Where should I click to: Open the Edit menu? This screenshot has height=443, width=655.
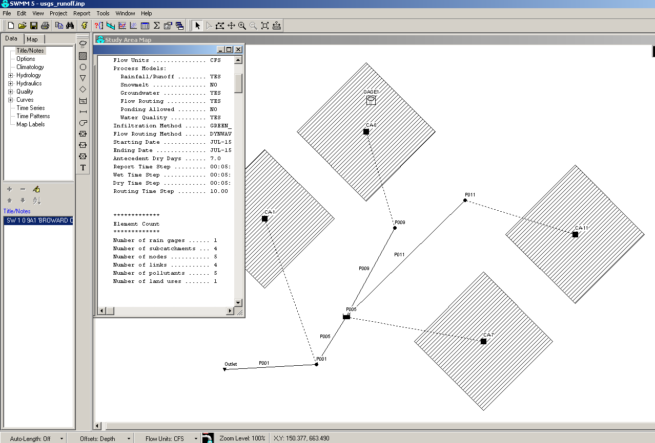click(22, 13)
